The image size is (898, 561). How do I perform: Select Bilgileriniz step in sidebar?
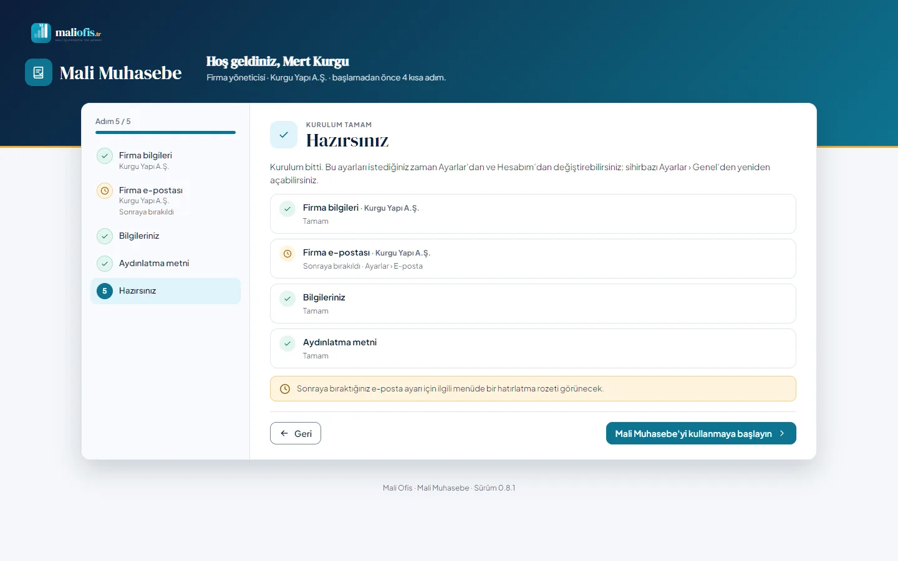point(165,236)
